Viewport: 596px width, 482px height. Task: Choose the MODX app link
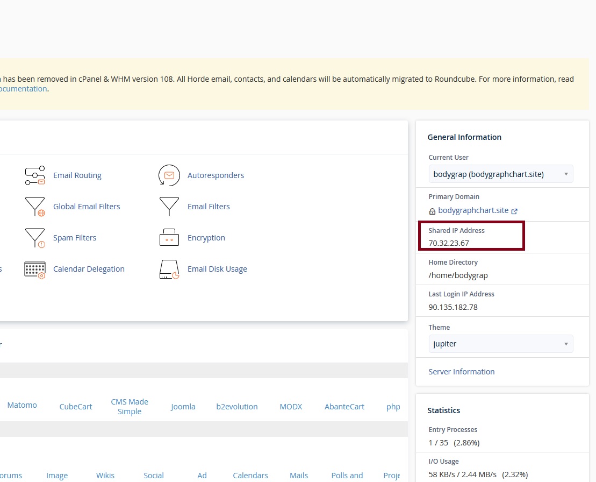(291, 407)
